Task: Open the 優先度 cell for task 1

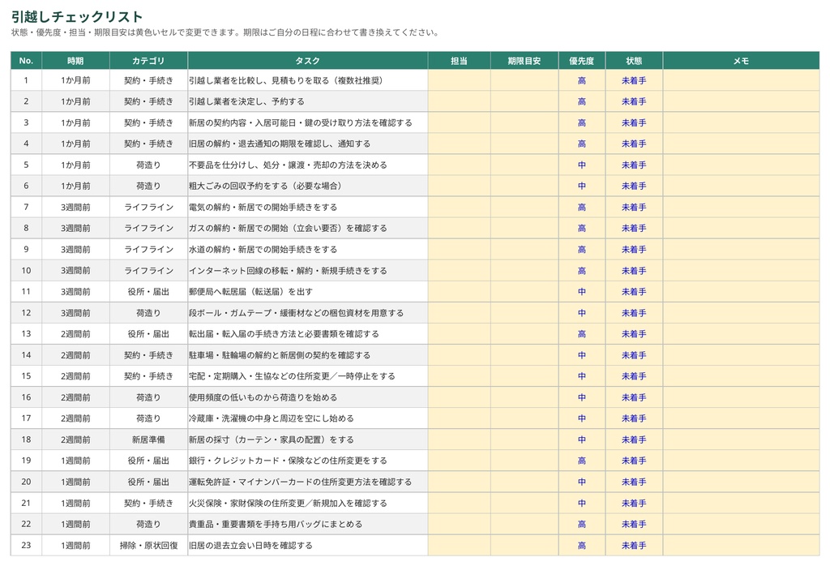Action: (x=582, y=80)
